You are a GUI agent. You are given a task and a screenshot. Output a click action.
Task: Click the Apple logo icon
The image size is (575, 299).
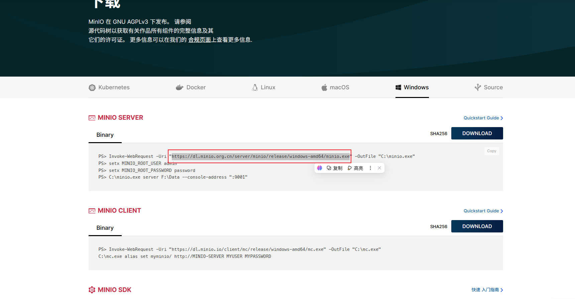pos(324,88)
